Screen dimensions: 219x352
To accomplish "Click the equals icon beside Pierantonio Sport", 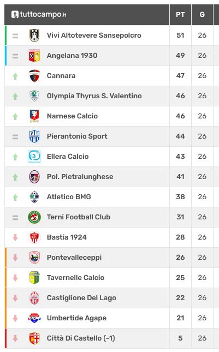I will pyautogui.click(x=15, y=136).
